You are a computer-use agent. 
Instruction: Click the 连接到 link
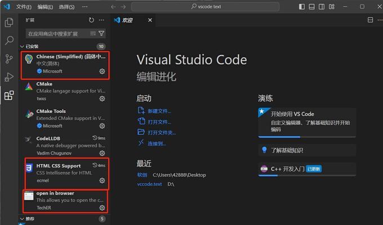157,144
